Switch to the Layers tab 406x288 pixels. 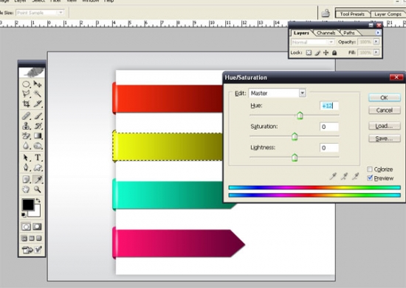point(301,33)
